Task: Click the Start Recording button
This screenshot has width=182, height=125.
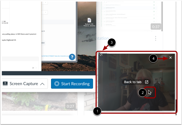Action: [72, 84]
